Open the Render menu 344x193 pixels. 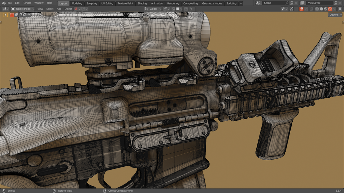click(x=27, y=3)
